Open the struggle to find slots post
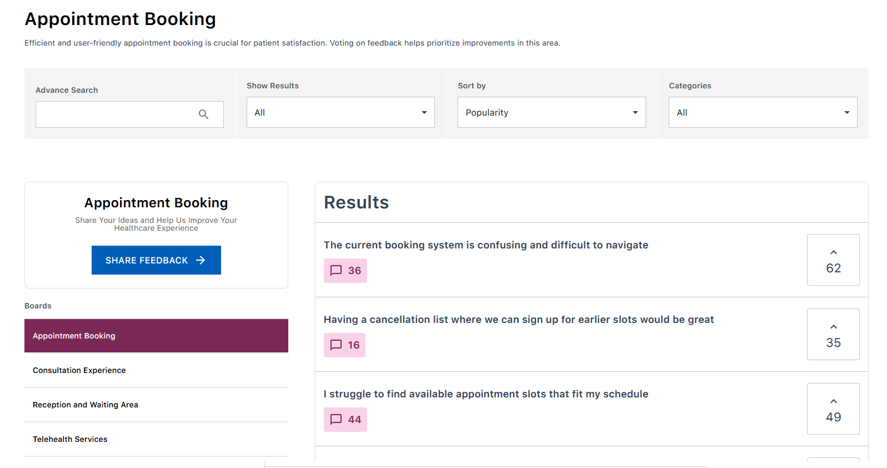 pos(486,394)
